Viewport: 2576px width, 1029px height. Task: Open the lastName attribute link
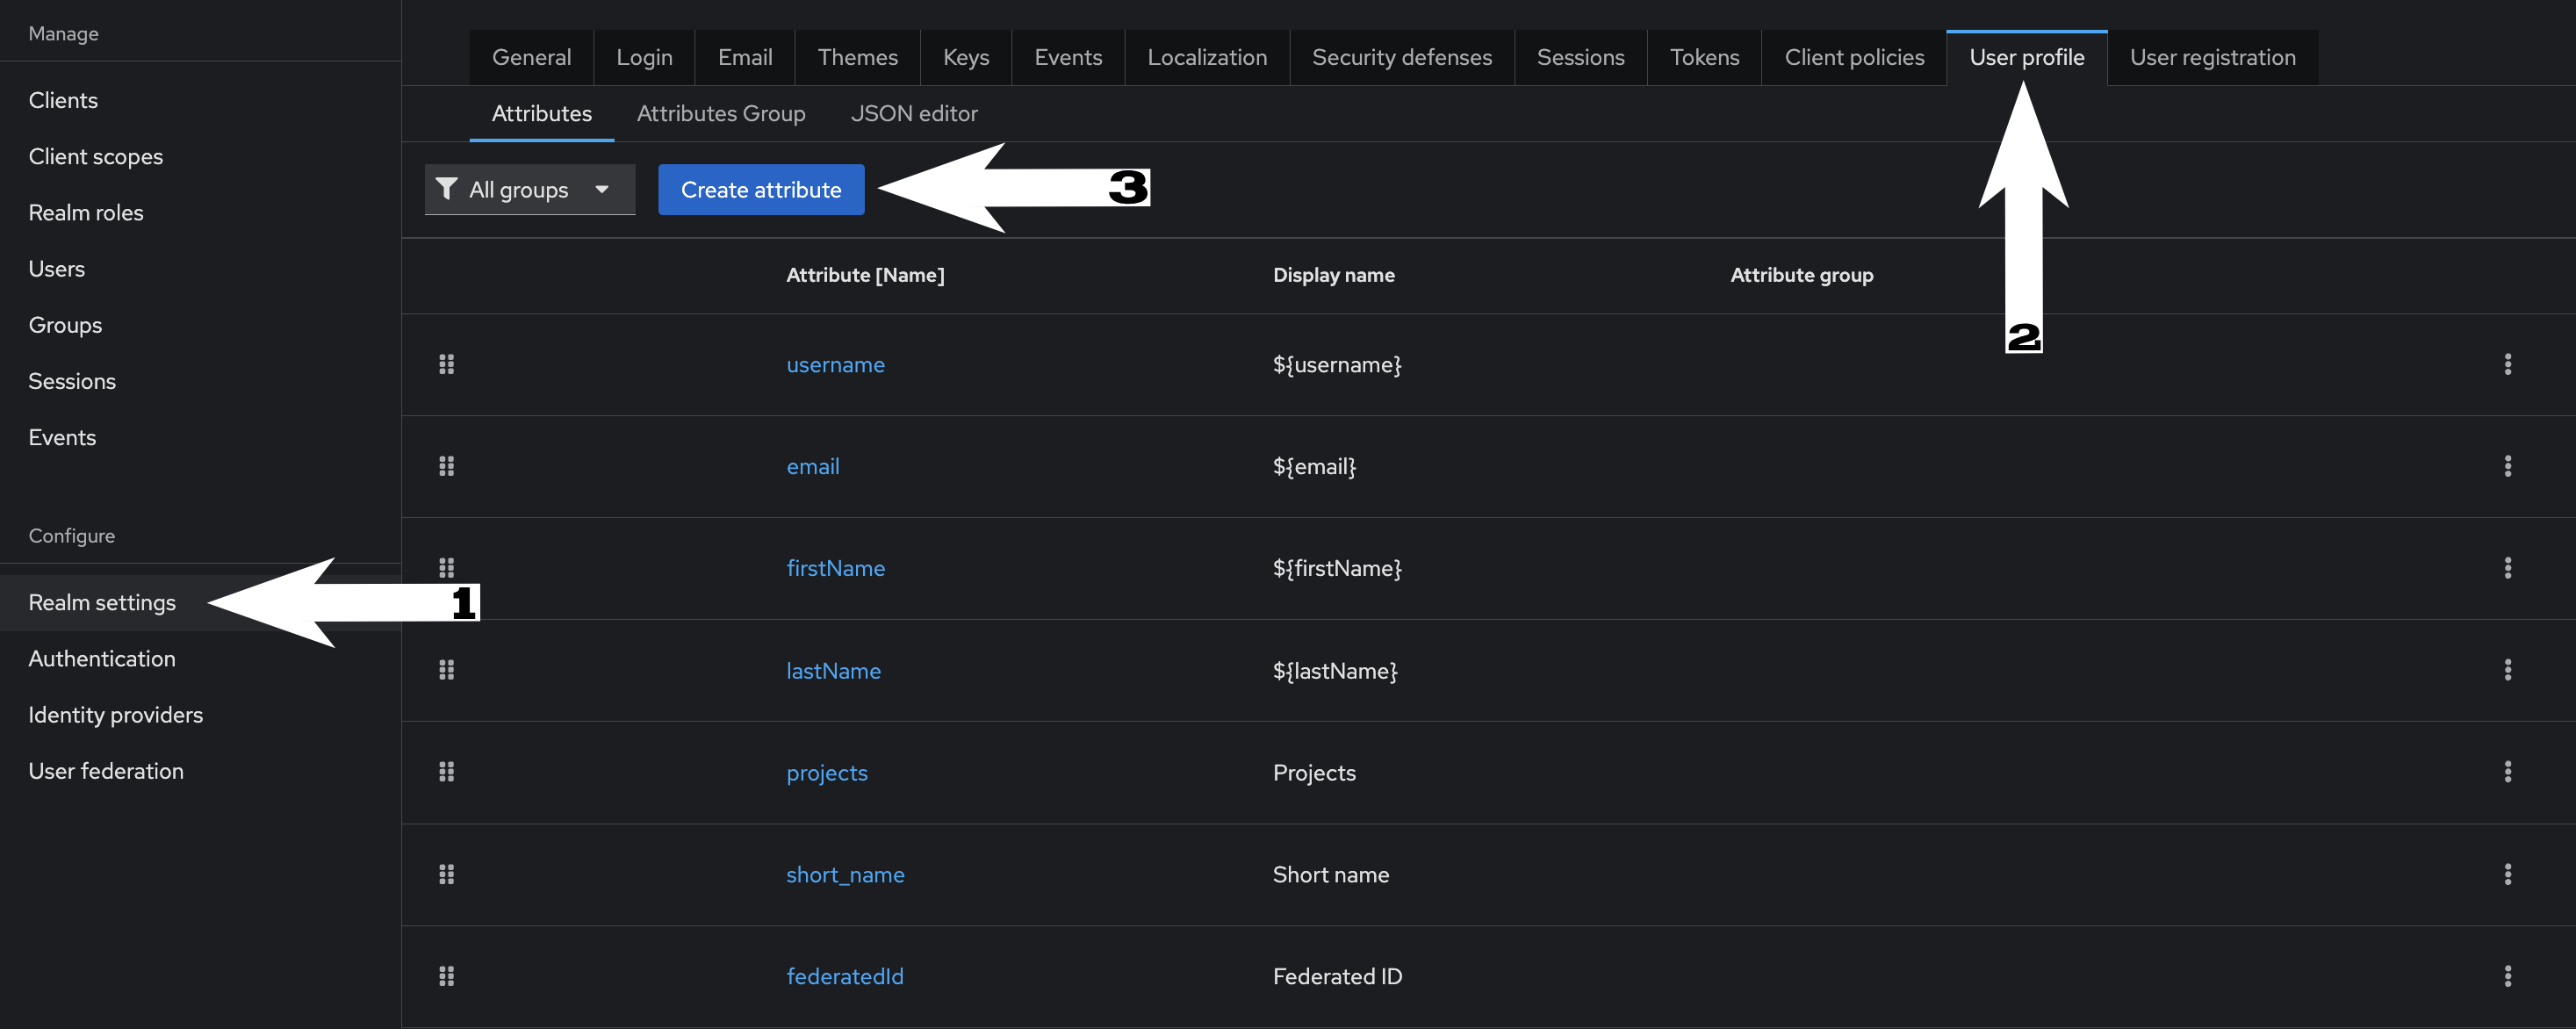(x=833, y=670)
